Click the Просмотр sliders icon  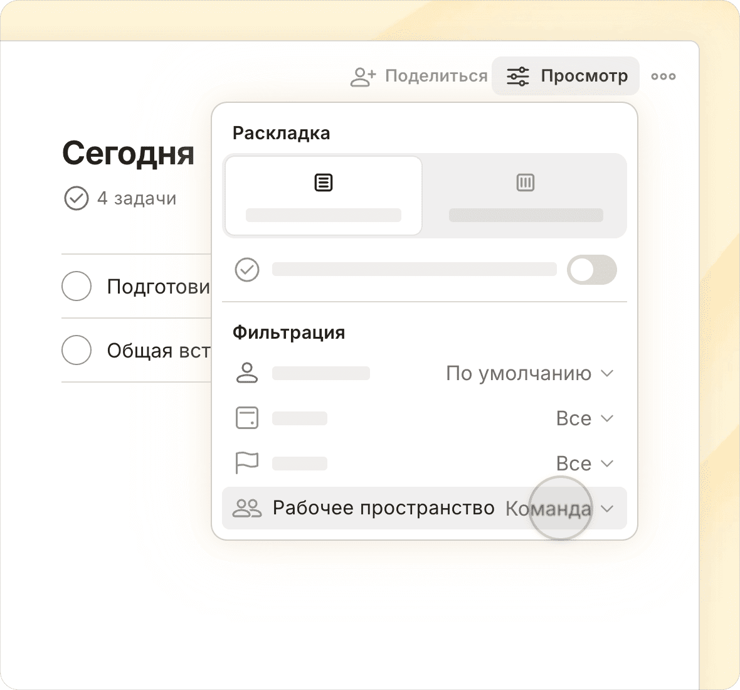(518, 77)
